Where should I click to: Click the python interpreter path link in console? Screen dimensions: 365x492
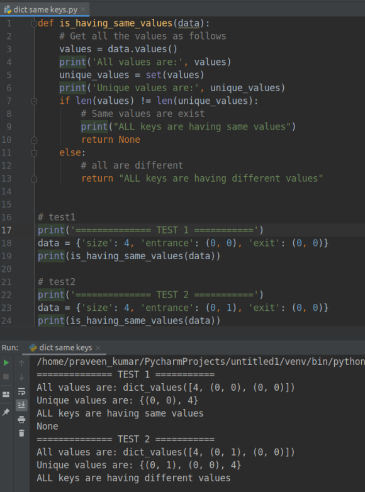click(201, 362)
